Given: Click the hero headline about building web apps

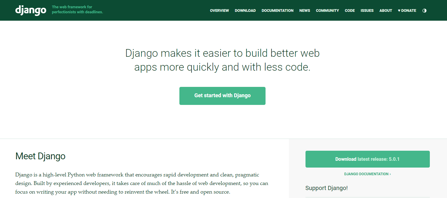Looking at the screenshot, I should click(x=222, y=60).
